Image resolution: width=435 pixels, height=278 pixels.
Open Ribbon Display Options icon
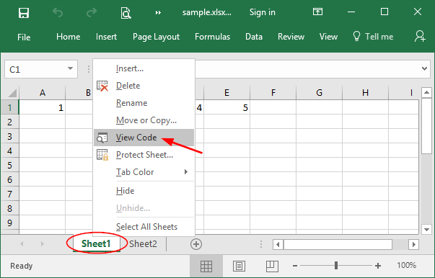click(x=317, y=12)
